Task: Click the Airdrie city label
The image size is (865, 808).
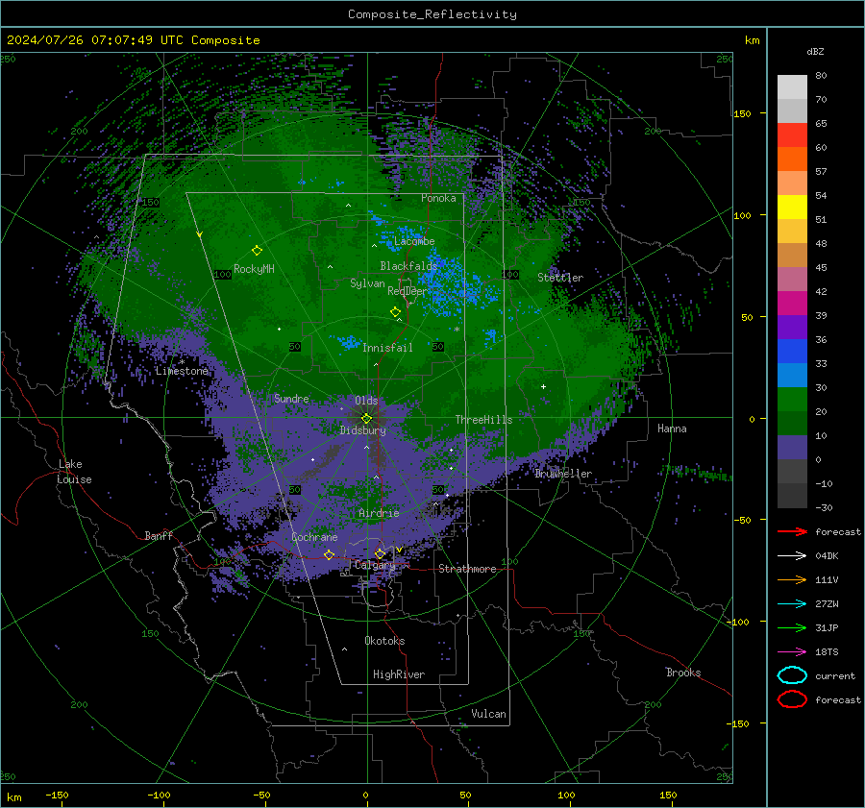Action: 379,513
